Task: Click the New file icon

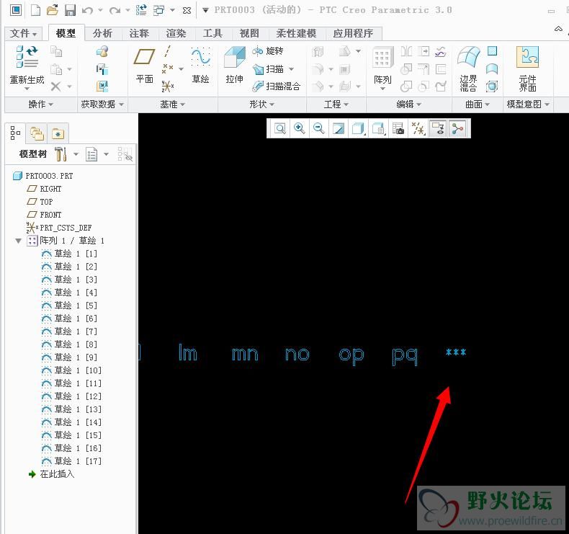Action: [35, 10]
